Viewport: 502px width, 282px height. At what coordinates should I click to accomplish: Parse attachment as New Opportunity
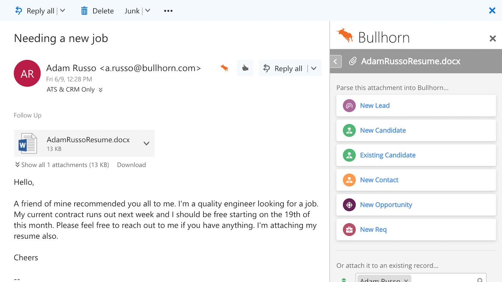click(416, 205)
